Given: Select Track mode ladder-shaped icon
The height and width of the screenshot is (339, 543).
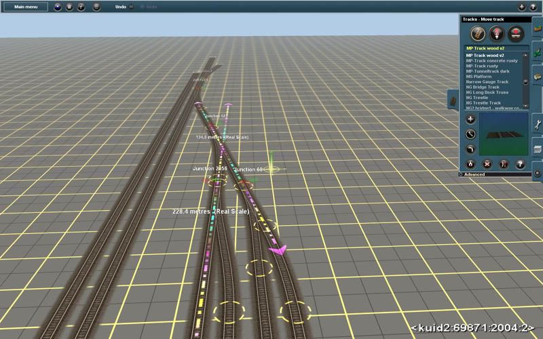Looking at the screenshot, I should tap(478, 34).
